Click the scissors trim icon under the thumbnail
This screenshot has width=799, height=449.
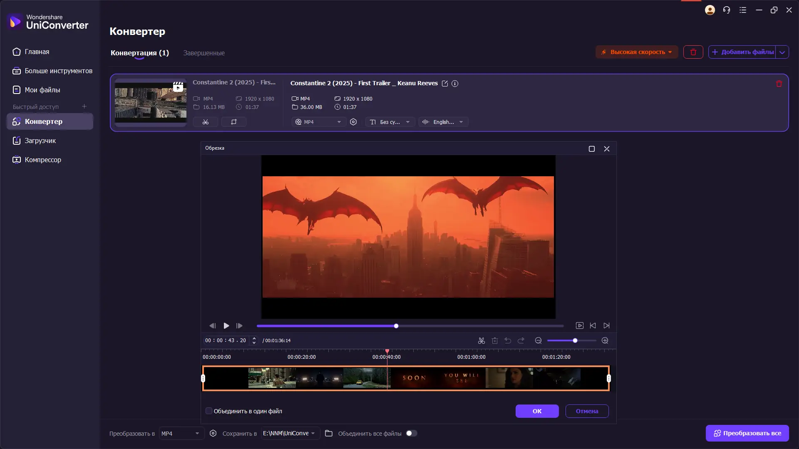(205, 122)
